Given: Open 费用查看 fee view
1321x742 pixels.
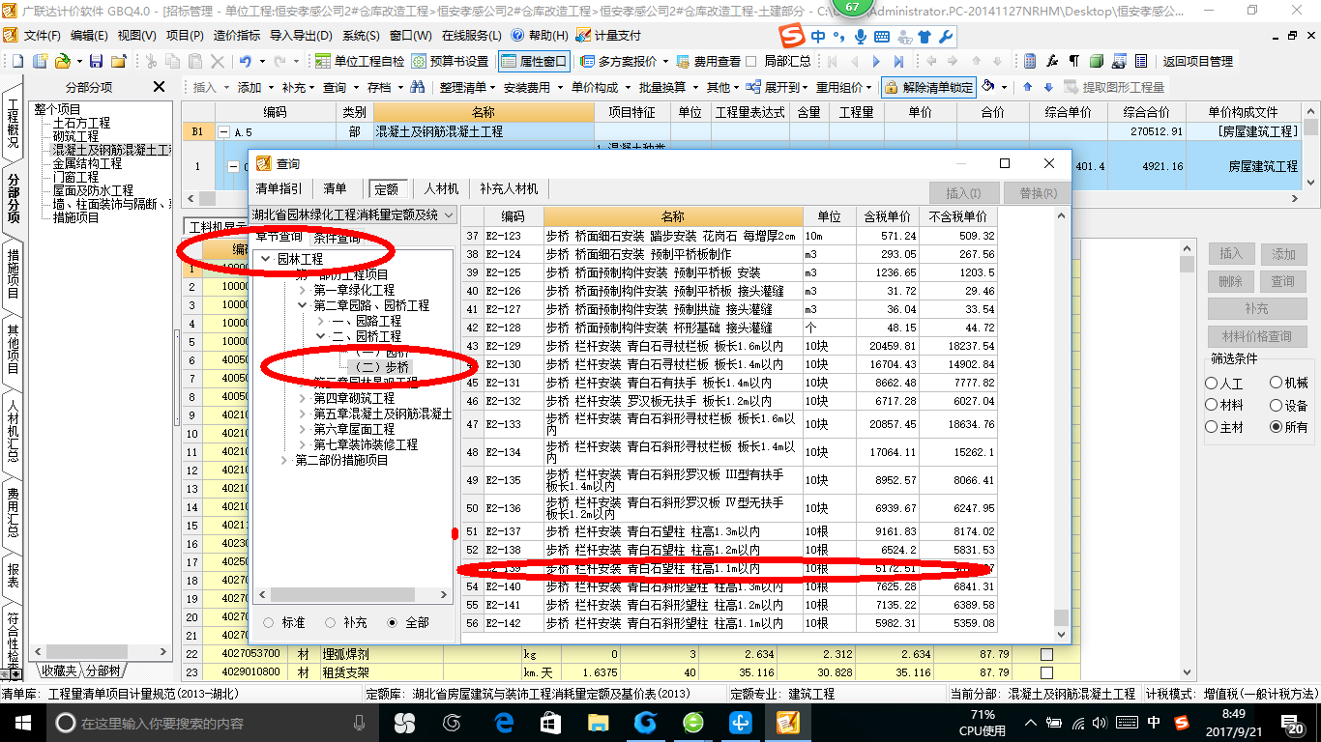Looking at the screenshot, I should 709,61.
